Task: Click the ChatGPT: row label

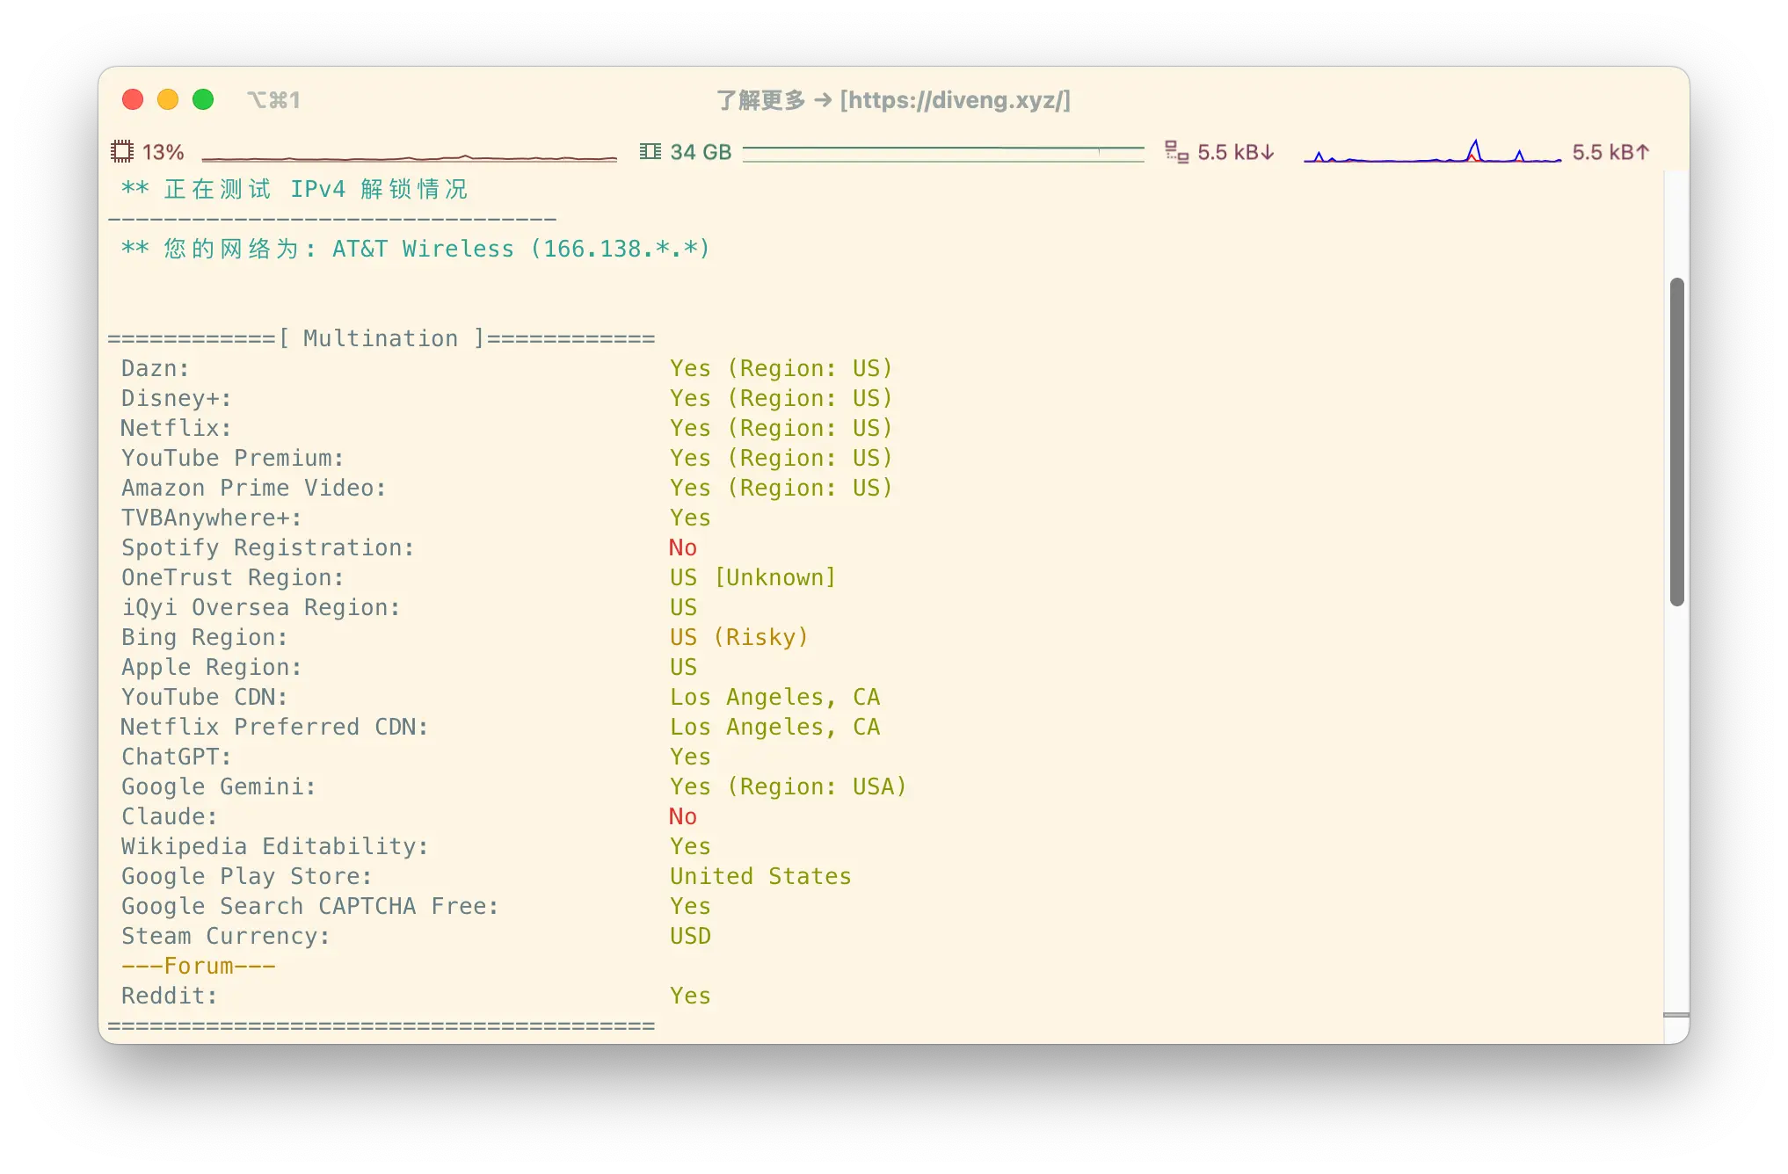Action: (177, 757)
